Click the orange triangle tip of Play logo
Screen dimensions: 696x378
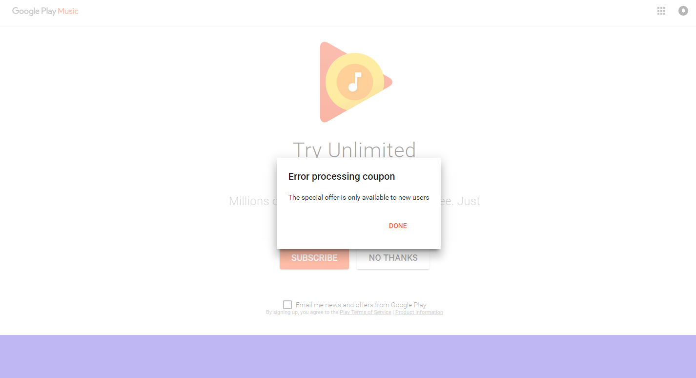[387, 82]
